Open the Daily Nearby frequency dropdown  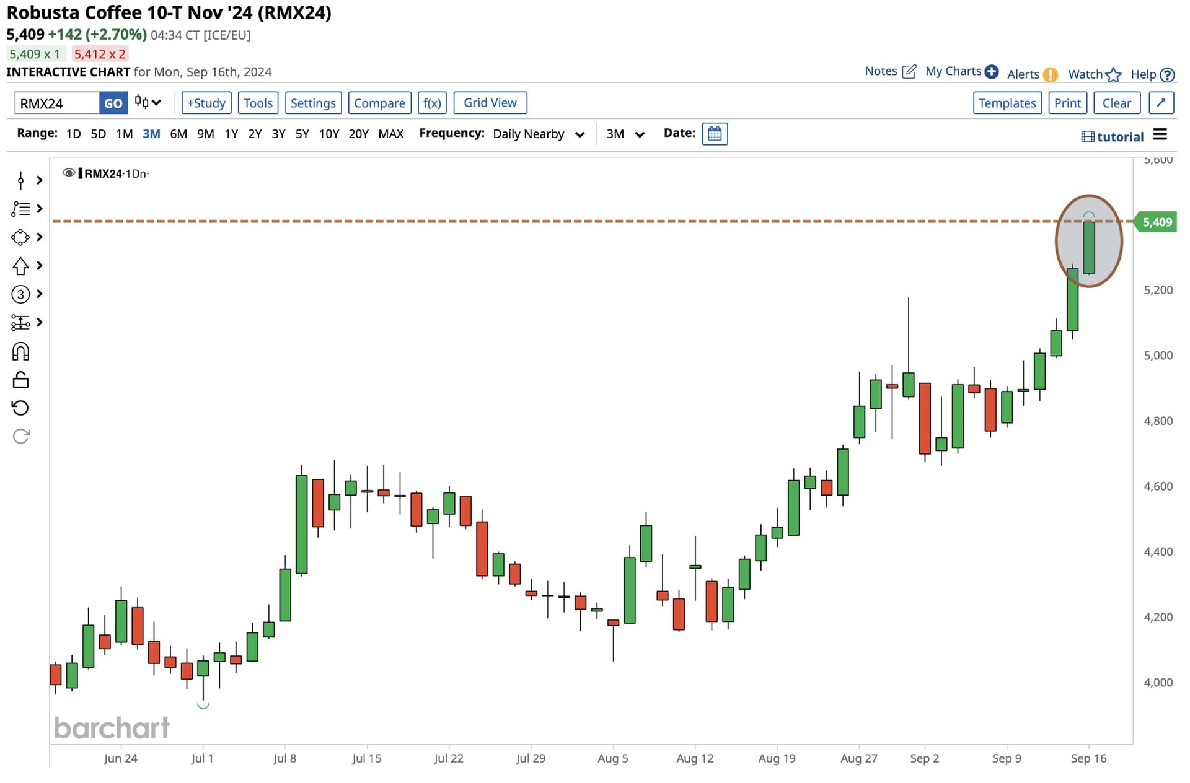(x=538, y=134)
